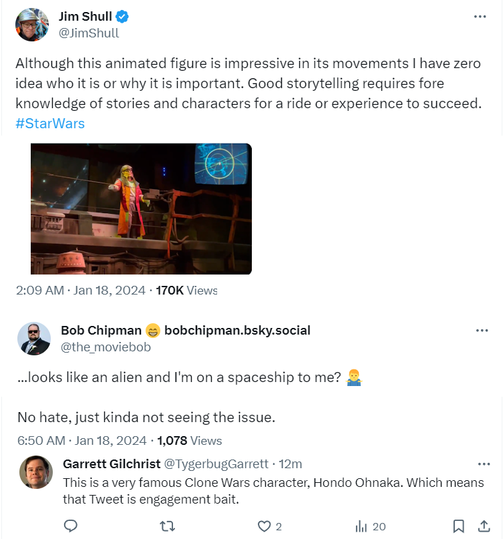503x539 pixels.
Task: Open the @JimShull handle link
Action: coord(90,33)
